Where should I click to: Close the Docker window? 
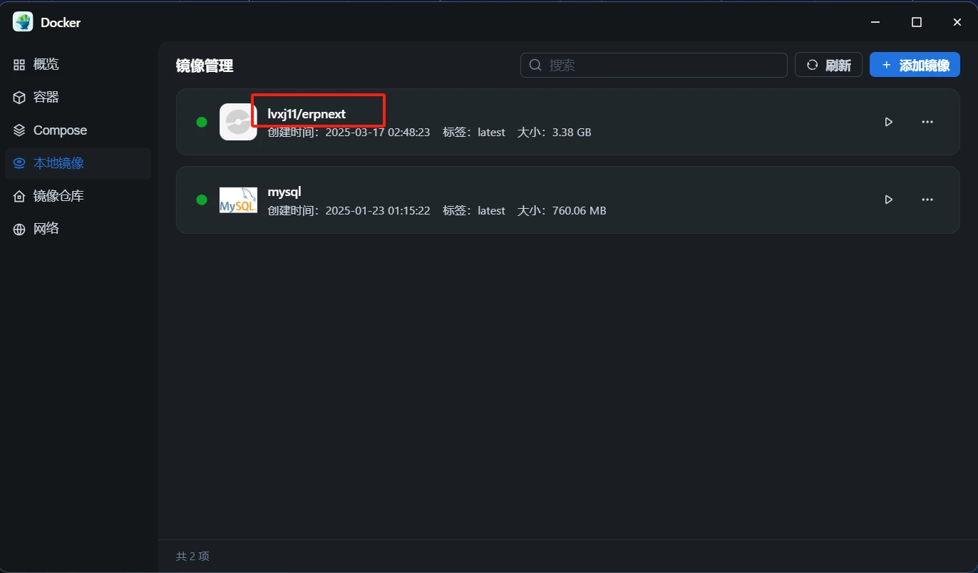[x=957, y=22]
